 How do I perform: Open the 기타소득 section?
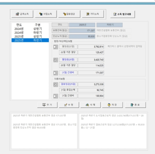tap(93, 14)
